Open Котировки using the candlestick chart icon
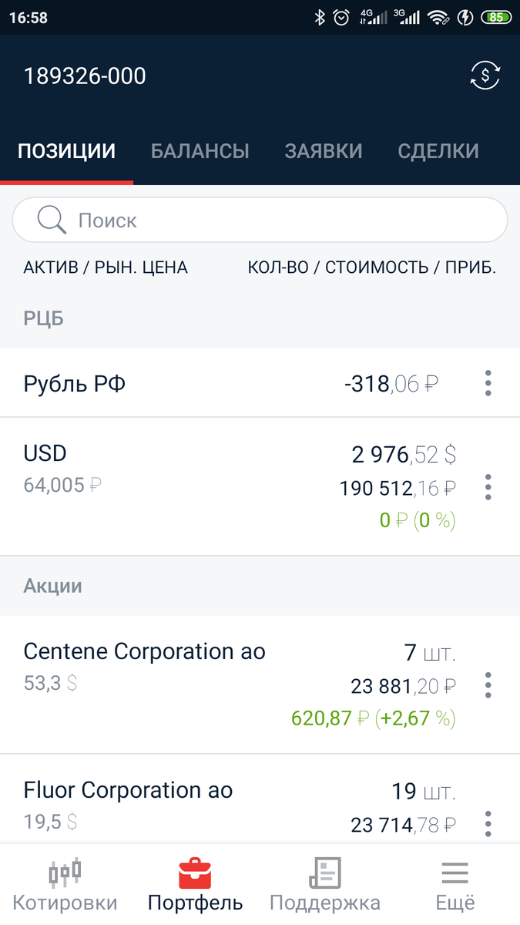This screenshot has height=925, width=520. [x=65, y=882]
